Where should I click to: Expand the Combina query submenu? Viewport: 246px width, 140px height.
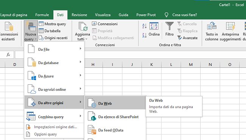[54, 116]
